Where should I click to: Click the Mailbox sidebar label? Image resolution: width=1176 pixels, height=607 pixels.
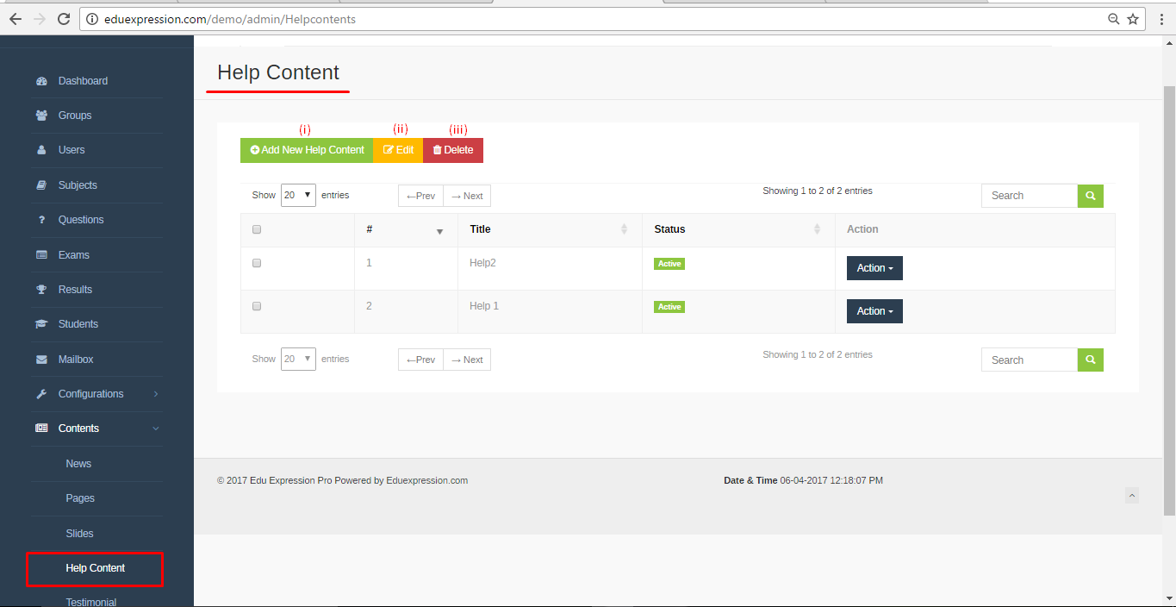coord(76,360)
